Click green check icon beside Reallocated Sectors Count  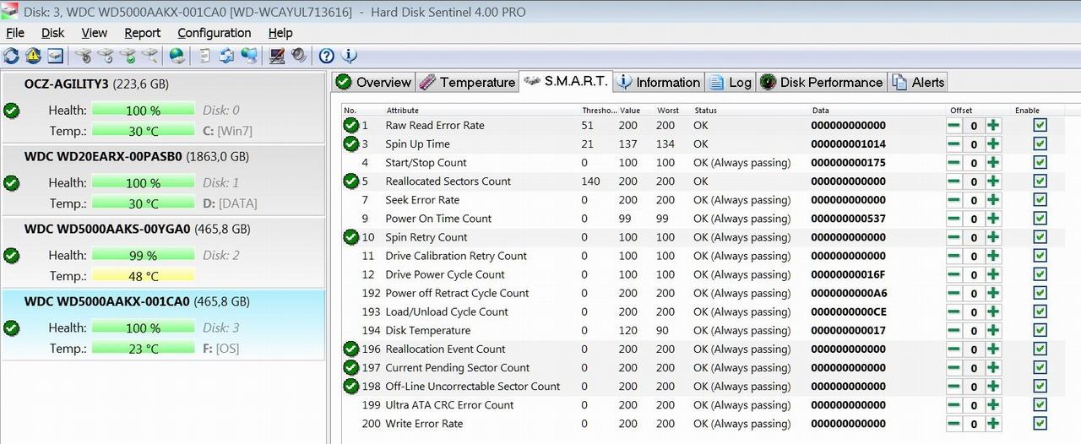click(350, 181)
